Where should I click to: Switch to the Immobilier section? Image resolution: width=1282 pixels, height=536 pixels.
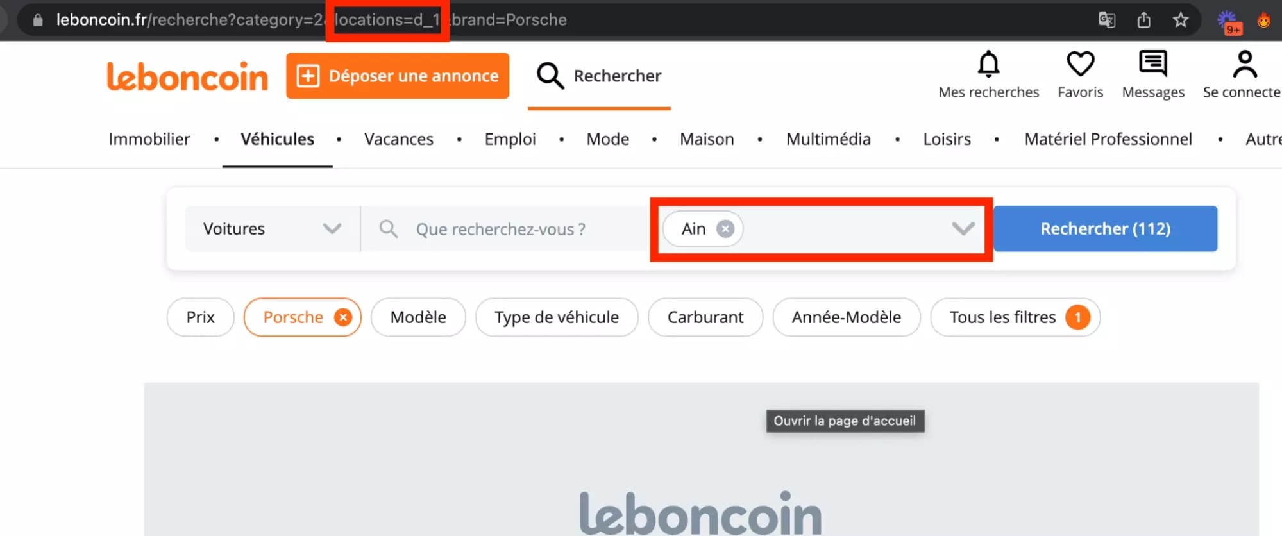[149, 139]
